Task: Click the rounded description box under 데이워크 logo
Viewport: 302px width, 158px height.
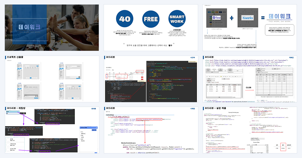Action: coord(280,30)
